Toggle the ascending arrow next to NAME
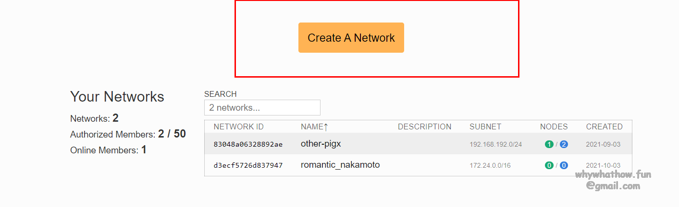This screenshot has height=207, width=679. tap(326, 127)
